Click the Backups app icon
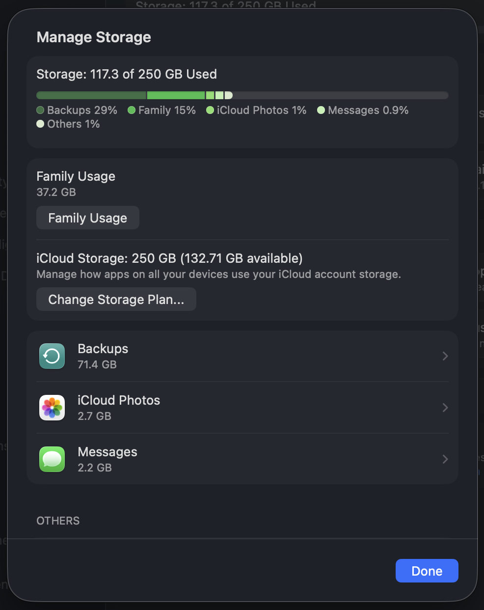Image resolution: width=484 pixels, height=610 pixels. 52,356
